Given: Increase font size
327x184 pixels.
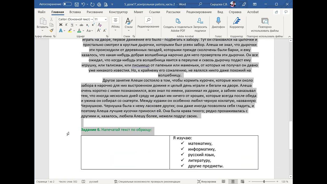Looking at the screenshot, I should tap(99, 31).
